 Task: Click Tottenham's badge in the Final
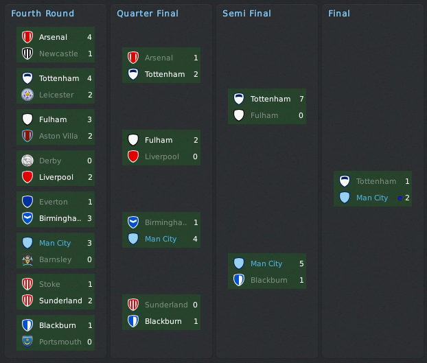pyautogui.click(x=345, y=181)
